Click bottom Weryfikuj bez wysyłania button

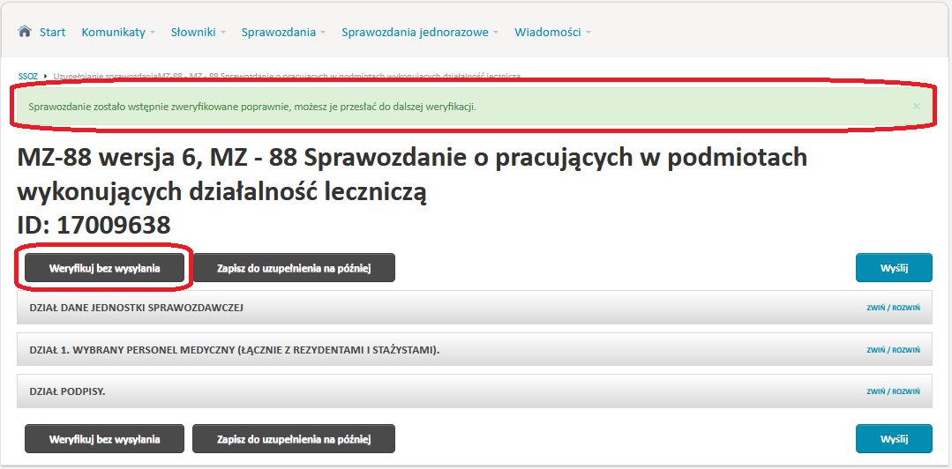(104, 439)
